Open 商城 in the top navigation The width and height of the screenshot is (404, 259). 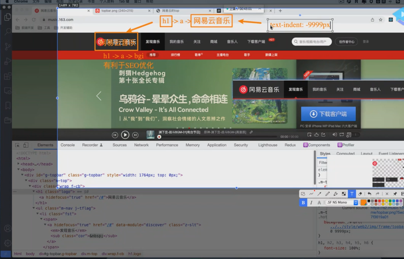[214, 42]
